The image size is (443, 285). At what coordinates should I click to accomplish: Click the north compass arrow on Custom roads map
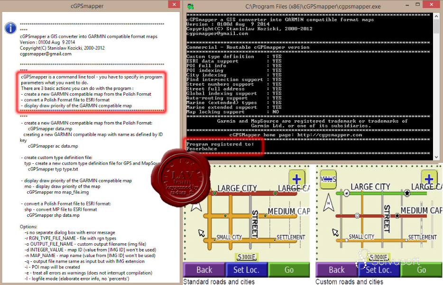tap(329, 203)
